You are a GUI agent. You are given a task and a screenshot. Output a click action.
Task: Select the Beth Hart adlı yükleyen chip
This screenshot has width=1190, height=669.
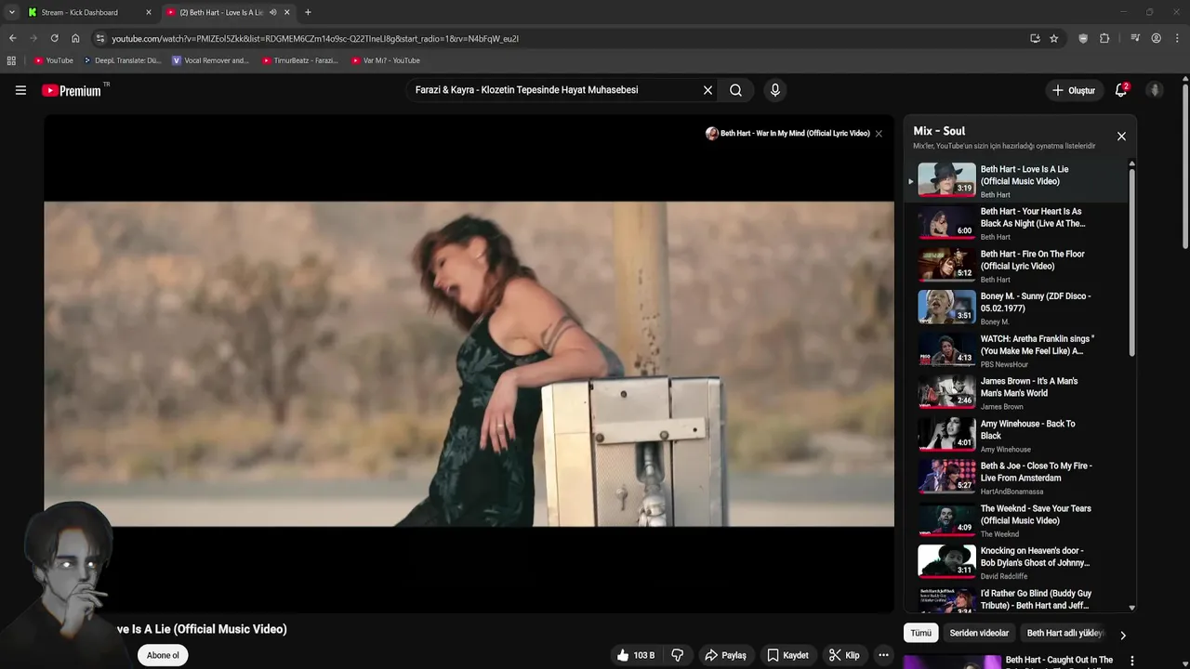[x=1065, y=633]
